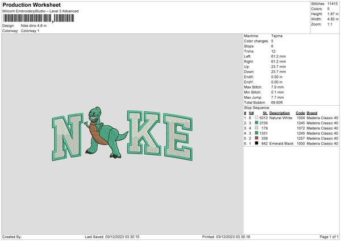Click the letter K in the design preview
This screenshot has width=341, height=241.
144,133
